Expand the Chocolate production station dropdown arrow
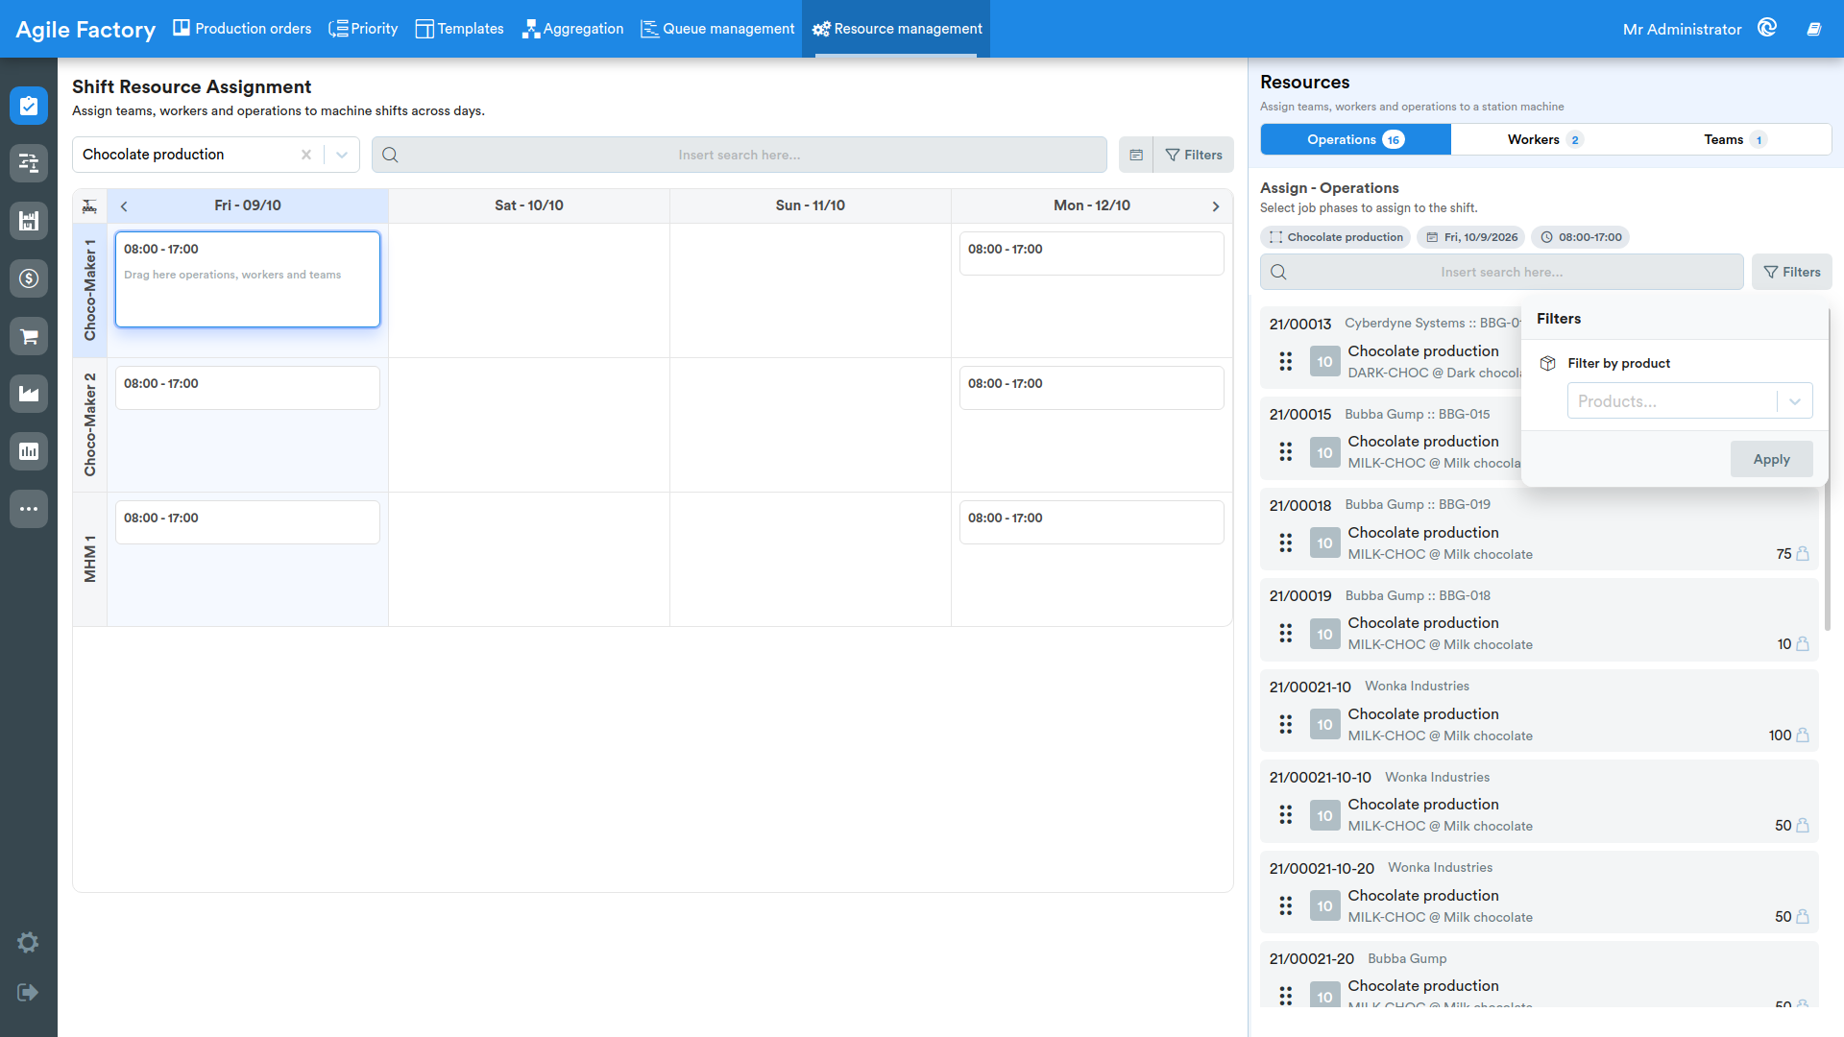 point(342,155)
